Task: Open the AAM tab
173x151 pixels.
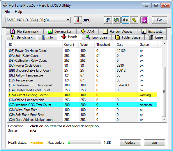Action: coord(87,32)
